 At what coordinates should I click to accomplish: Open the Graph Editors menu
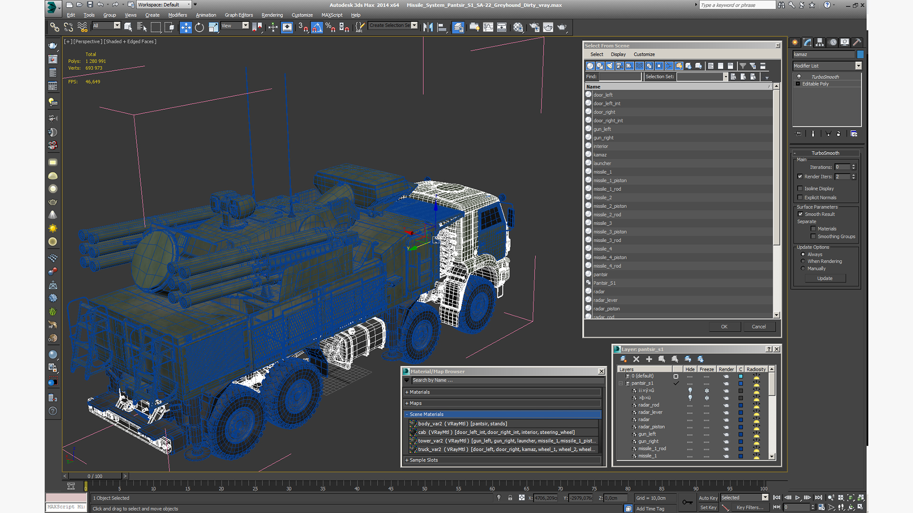pos(239,15)
